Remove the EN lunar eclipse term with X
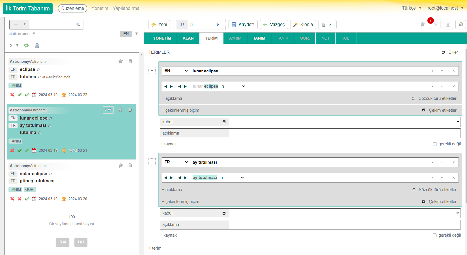The image size is (467, 255). (x=454, y=71)
